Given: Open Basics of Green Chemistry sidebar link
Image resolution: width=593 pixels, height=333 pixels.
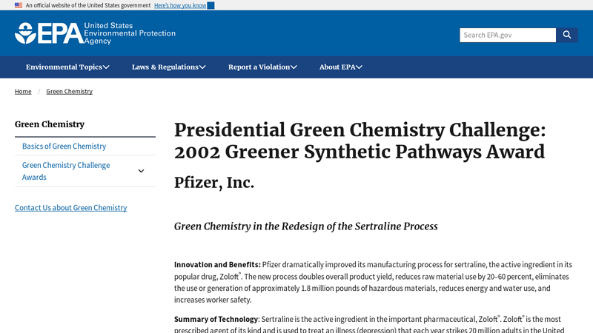Looking at the screenshot, I should point(64,146).
